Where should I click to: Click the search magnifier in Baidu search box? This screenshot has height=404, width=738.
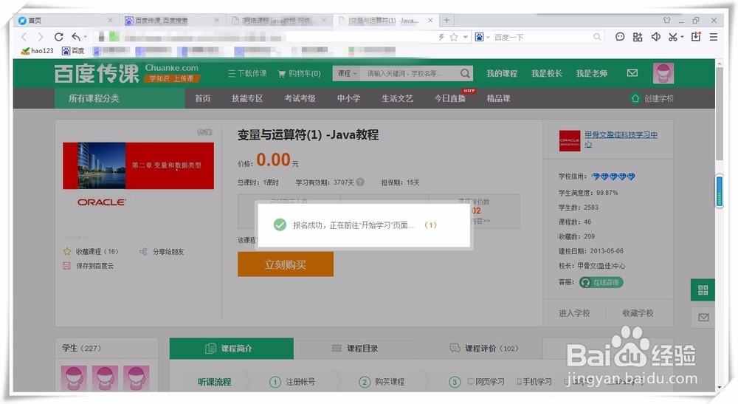pos(597,37)
